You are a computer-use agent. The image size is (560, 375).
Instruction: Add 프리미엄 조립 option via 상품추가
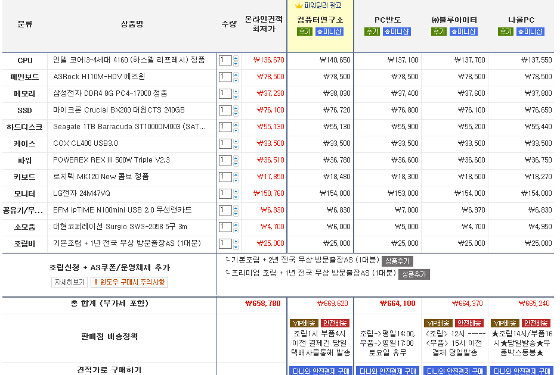click(x=414, y=274)
